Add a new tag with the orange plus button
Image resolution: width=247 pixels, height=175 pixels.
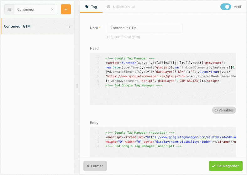pos(66,9)
